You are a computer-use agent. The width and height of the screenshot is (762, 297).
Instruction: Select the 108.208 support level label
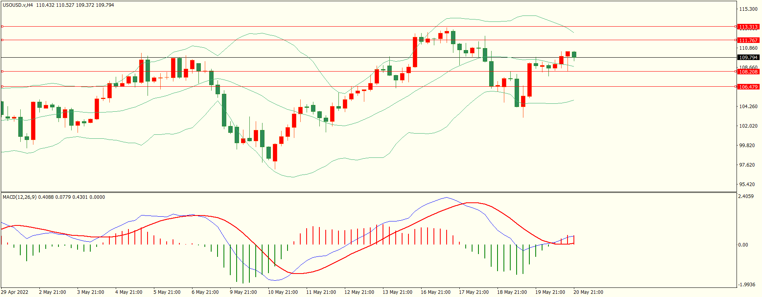pos(748,72)
